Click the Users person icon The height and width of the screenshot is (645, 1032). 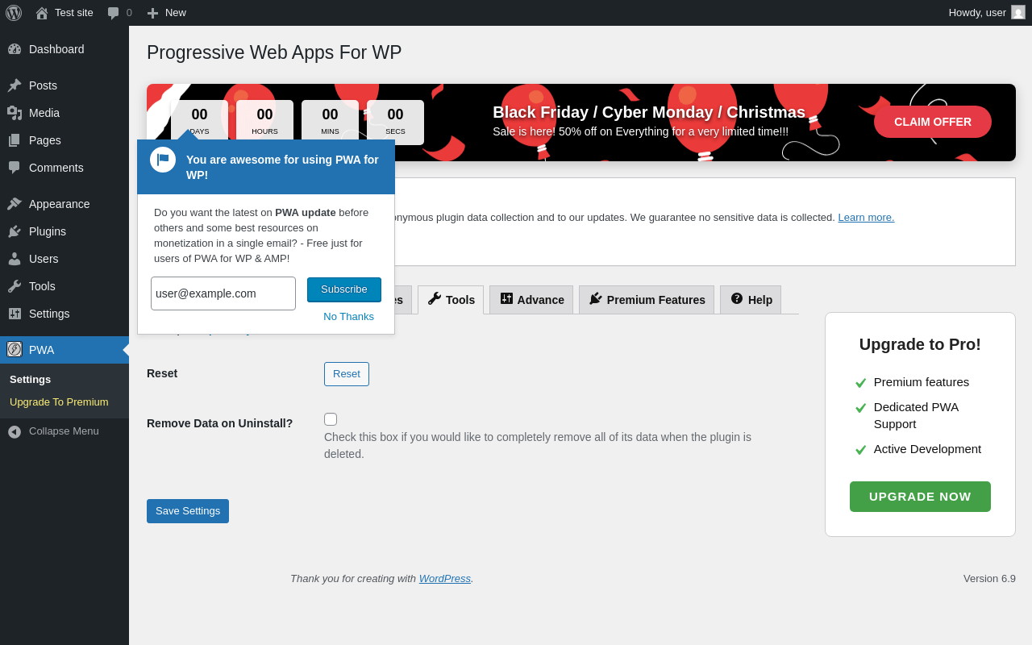15,259
